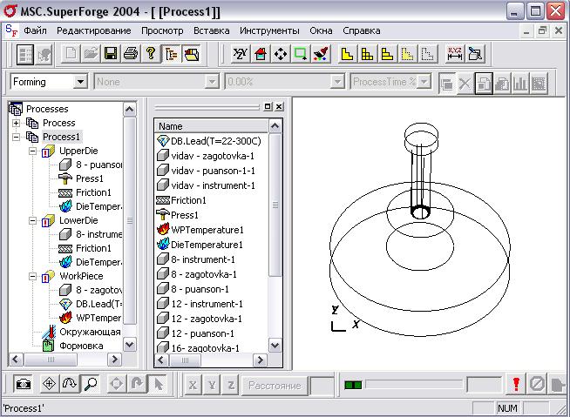The height and width of the screenshot is (417, 570).
Task: Click the magnifier zoom icon at bottom
Action: pyautogui.click(x=90, y=384)
